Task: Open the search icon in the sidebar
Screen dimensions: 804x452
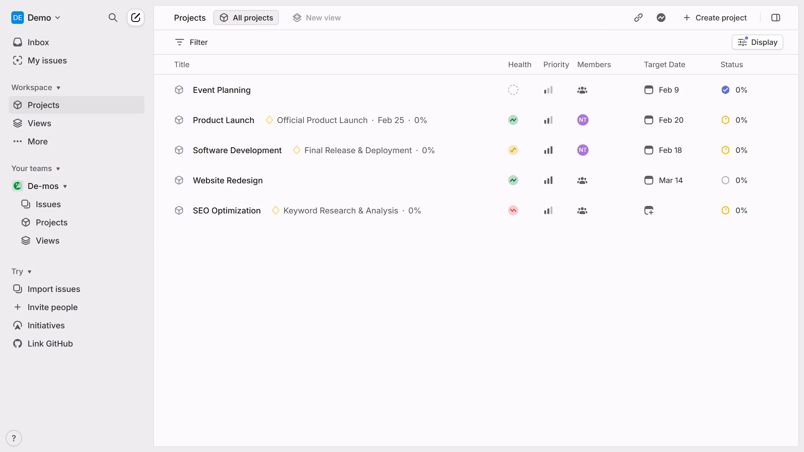Action: tap(113, 18)
